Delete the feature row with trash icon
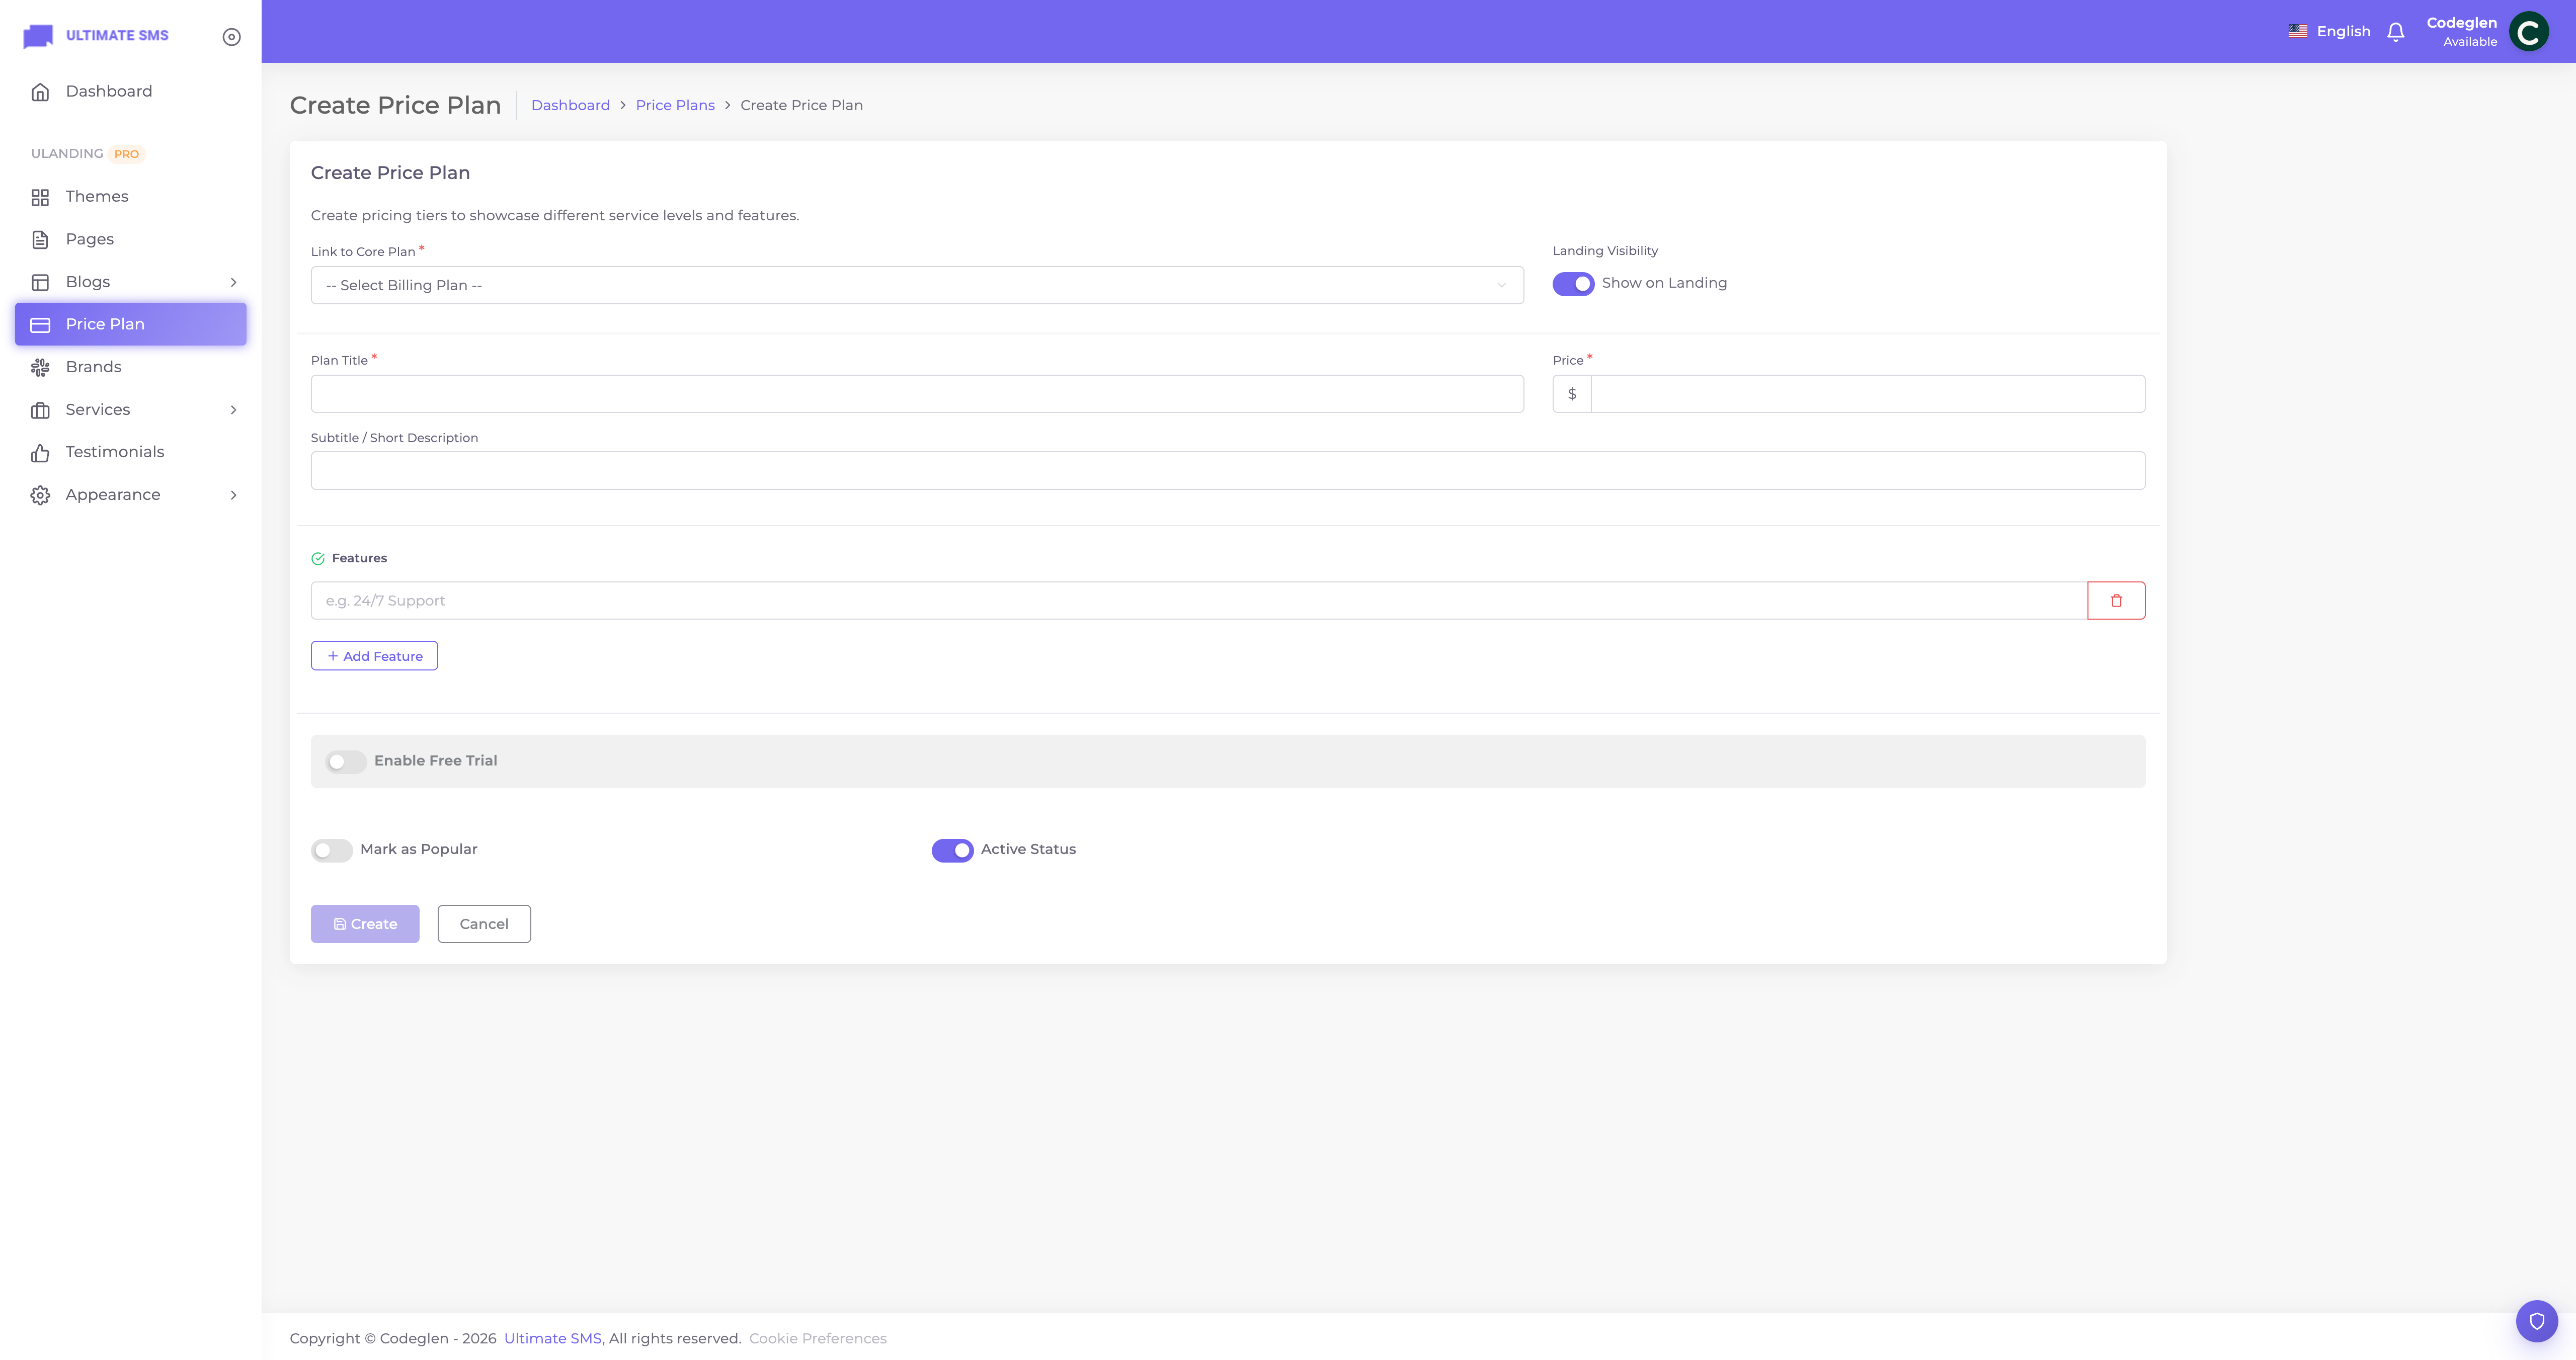 tap(2116, 601)
